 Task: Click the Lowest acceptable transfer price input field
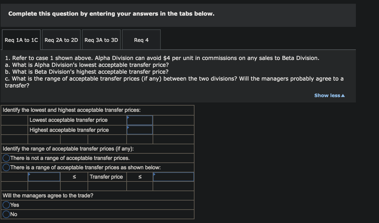click(x=139, y=120)
